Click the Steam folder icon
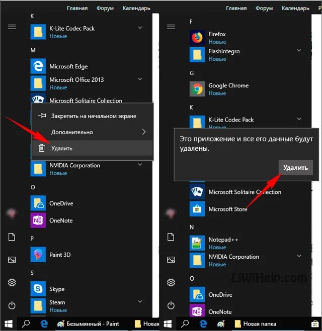322x331 pixels. point(38,306)
